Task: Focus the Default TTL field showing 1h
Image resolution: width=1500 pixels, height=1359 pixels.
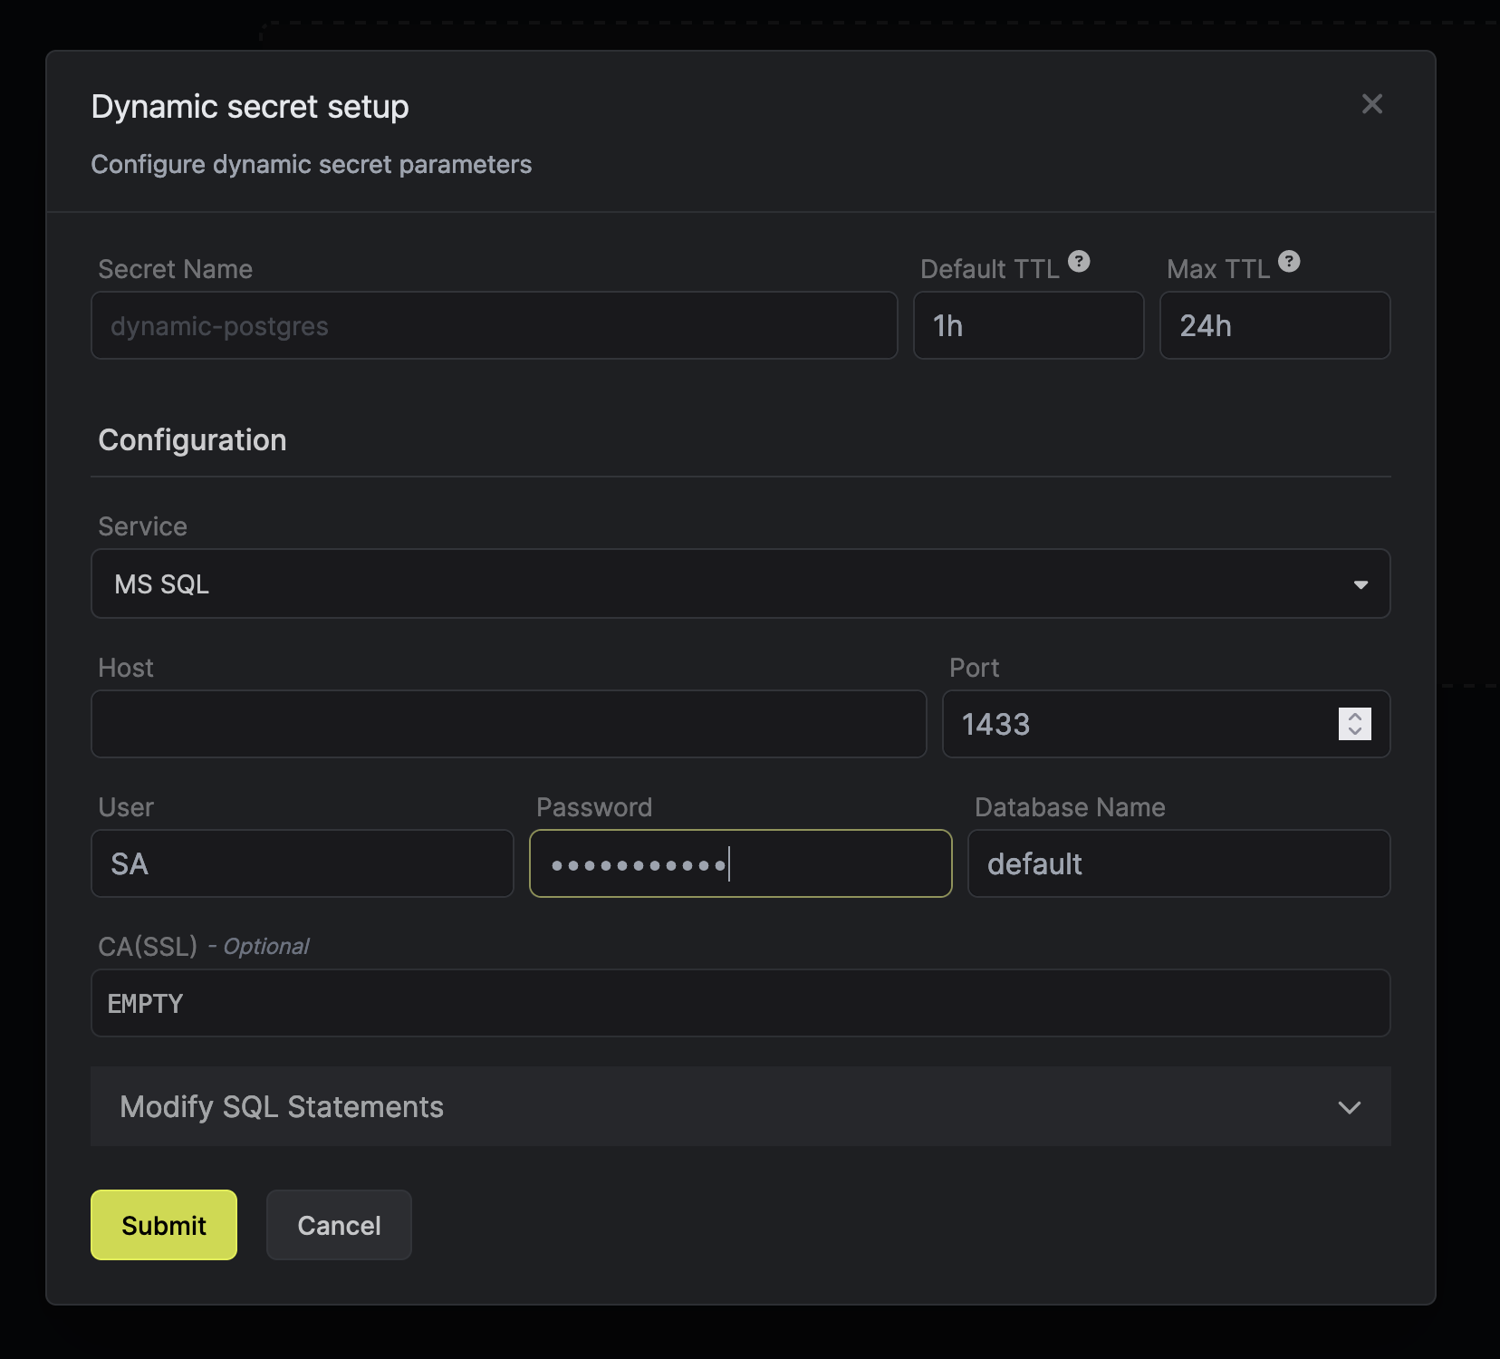Action: (1029, 325)
